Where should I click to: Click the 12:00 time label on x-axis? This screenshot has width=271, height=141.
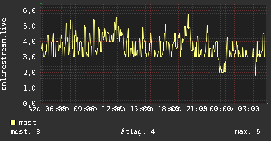(x=112, y=109)
